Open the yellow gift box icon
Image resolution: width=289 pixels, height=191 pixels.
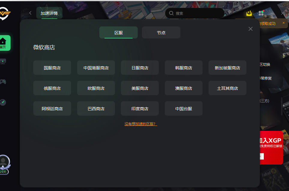pyautogui.click(x=249, y=13)
